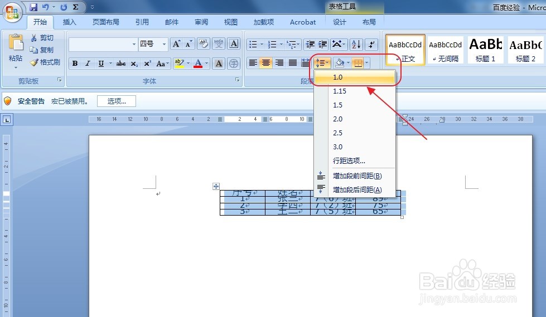546x317 pixels.
Task: Toggle subscript formatting
Action: (x=134, y=64)
